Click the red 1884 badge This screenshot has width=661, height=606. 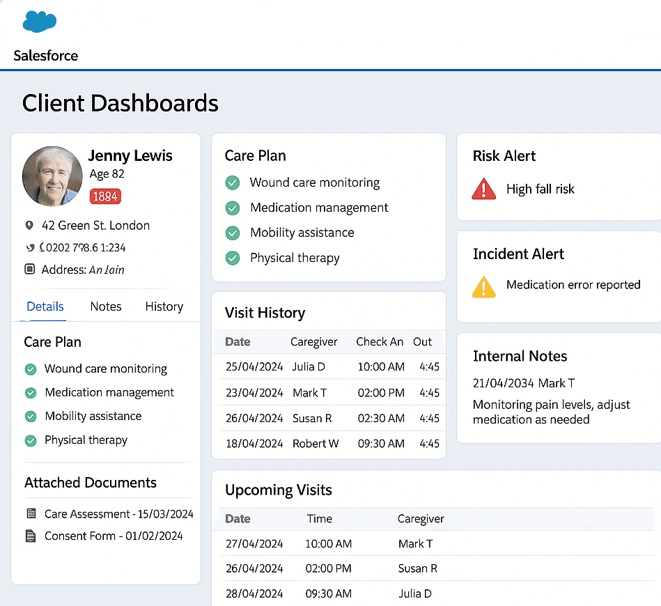tap(105, 196)
